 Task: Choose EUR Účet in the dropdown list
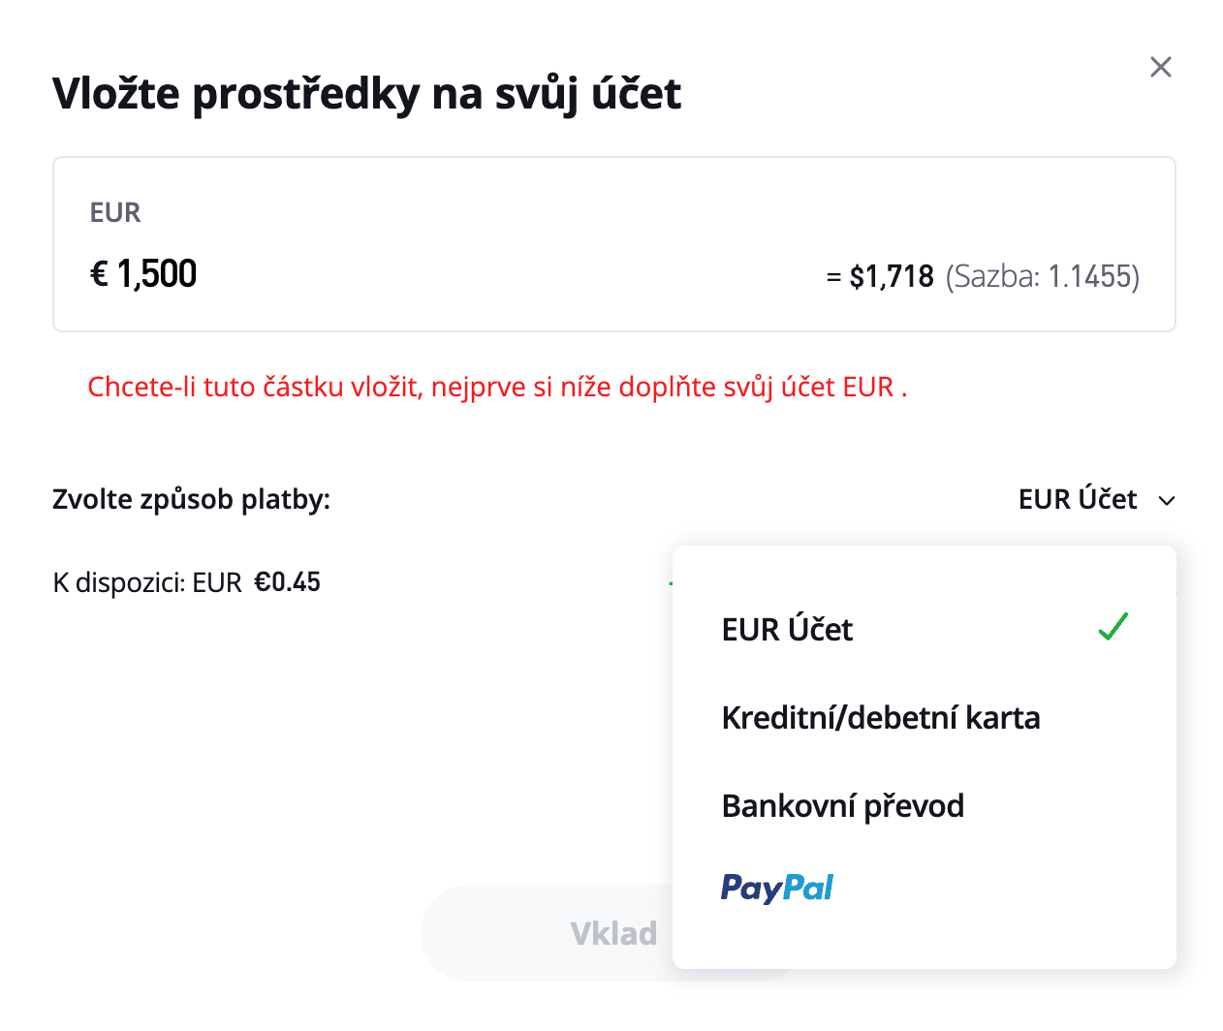pyautogui.click(x=787, y=630)
